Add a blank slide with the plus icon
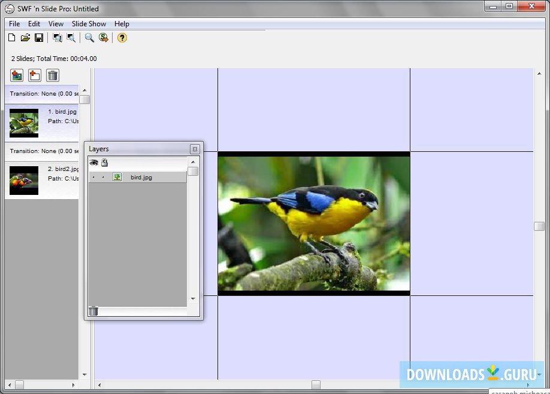 tap(35, 75)
